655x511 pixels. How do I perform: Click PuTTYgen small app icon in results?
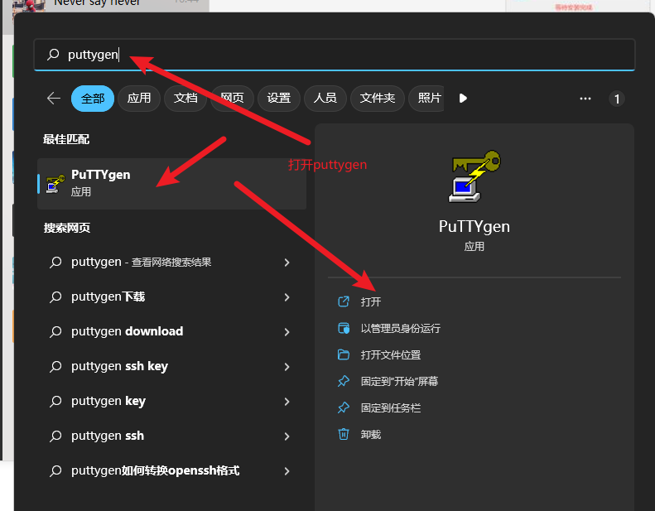tap(55, 184)
